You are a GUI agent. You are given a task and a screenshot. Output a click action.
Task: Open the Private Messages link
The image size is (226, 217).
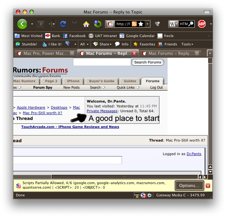[x=102, y=111]
